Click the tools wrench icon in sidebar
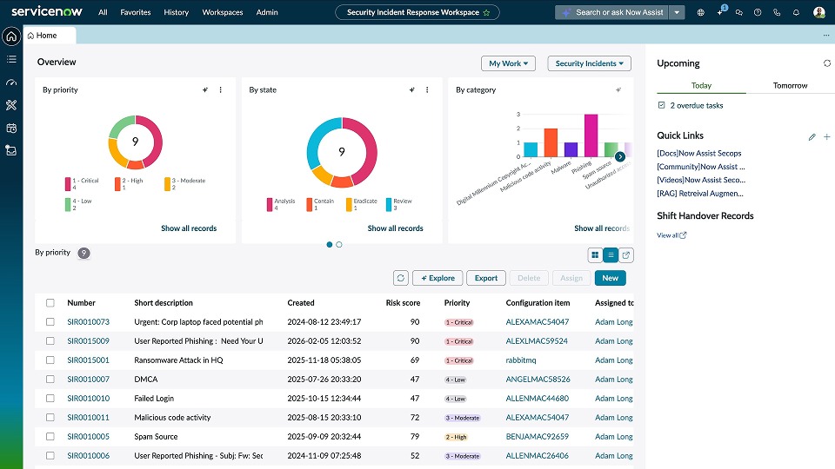Viewport: 835px width, 469px height. tap(11, 105)
